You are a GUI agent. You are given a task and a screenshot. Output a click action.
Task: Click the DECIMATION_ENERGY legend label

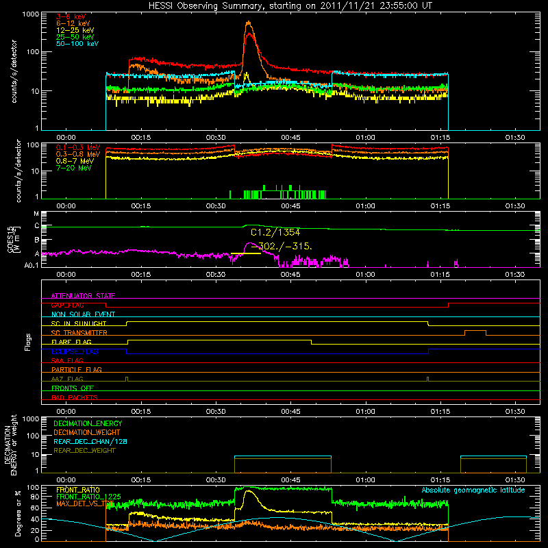88,423
